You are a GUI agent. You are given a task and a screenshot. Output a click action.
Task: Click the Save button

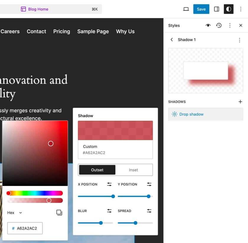[201, 9]
